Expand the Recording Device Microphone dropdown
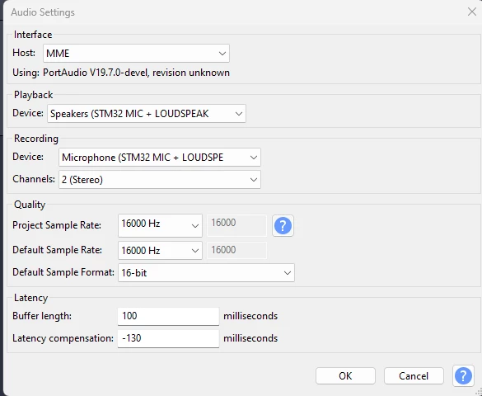The image size is (482, 396). tap(160, 158)
